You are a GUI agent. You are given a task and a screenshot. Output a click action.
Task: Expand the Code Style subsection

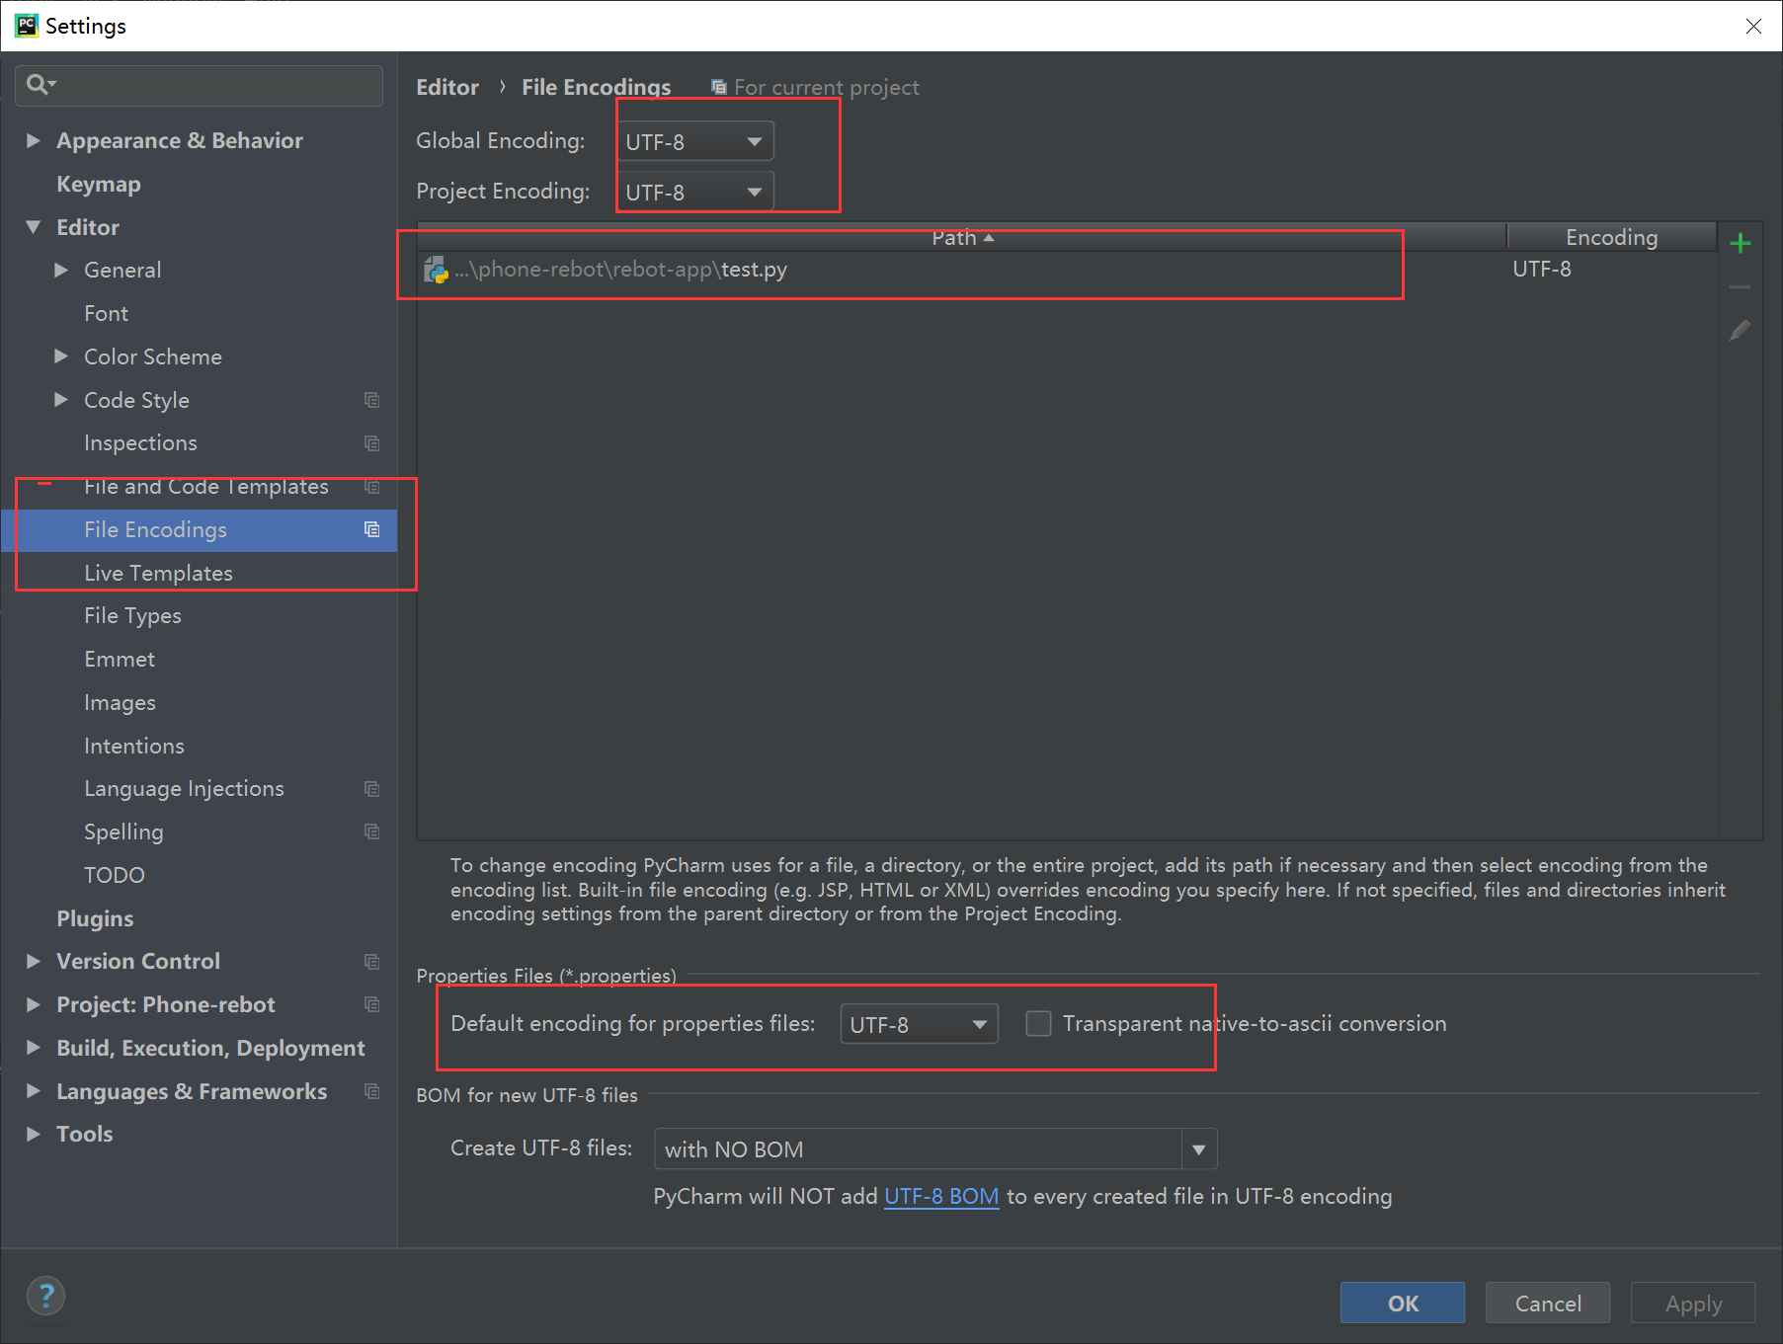(x=61, y=400)
